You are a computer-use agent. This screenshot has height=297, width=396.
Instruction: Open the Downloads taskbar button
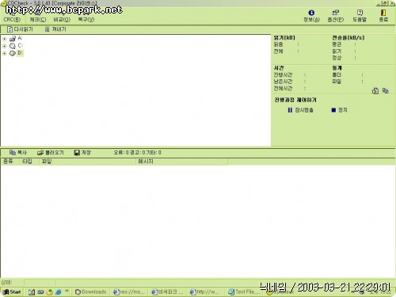click(91, 292)
